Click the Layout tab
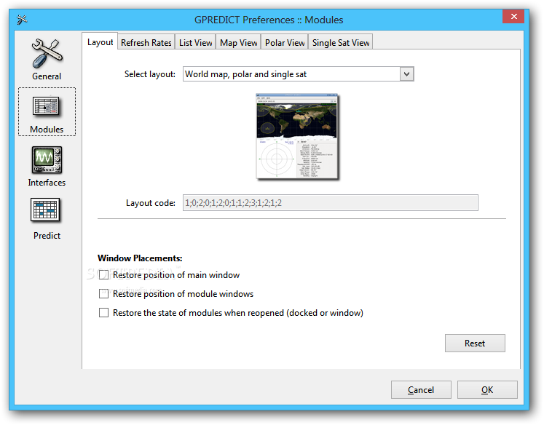The width and height of the screenshot is (544, 425). point(100,42)
